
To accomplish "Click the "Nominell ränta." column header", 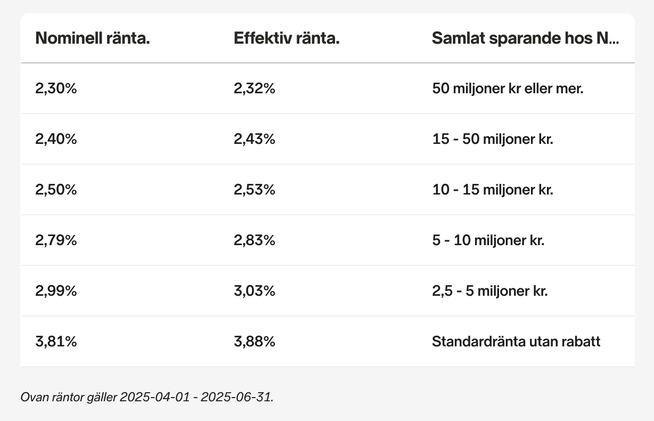I will point(92,38).
